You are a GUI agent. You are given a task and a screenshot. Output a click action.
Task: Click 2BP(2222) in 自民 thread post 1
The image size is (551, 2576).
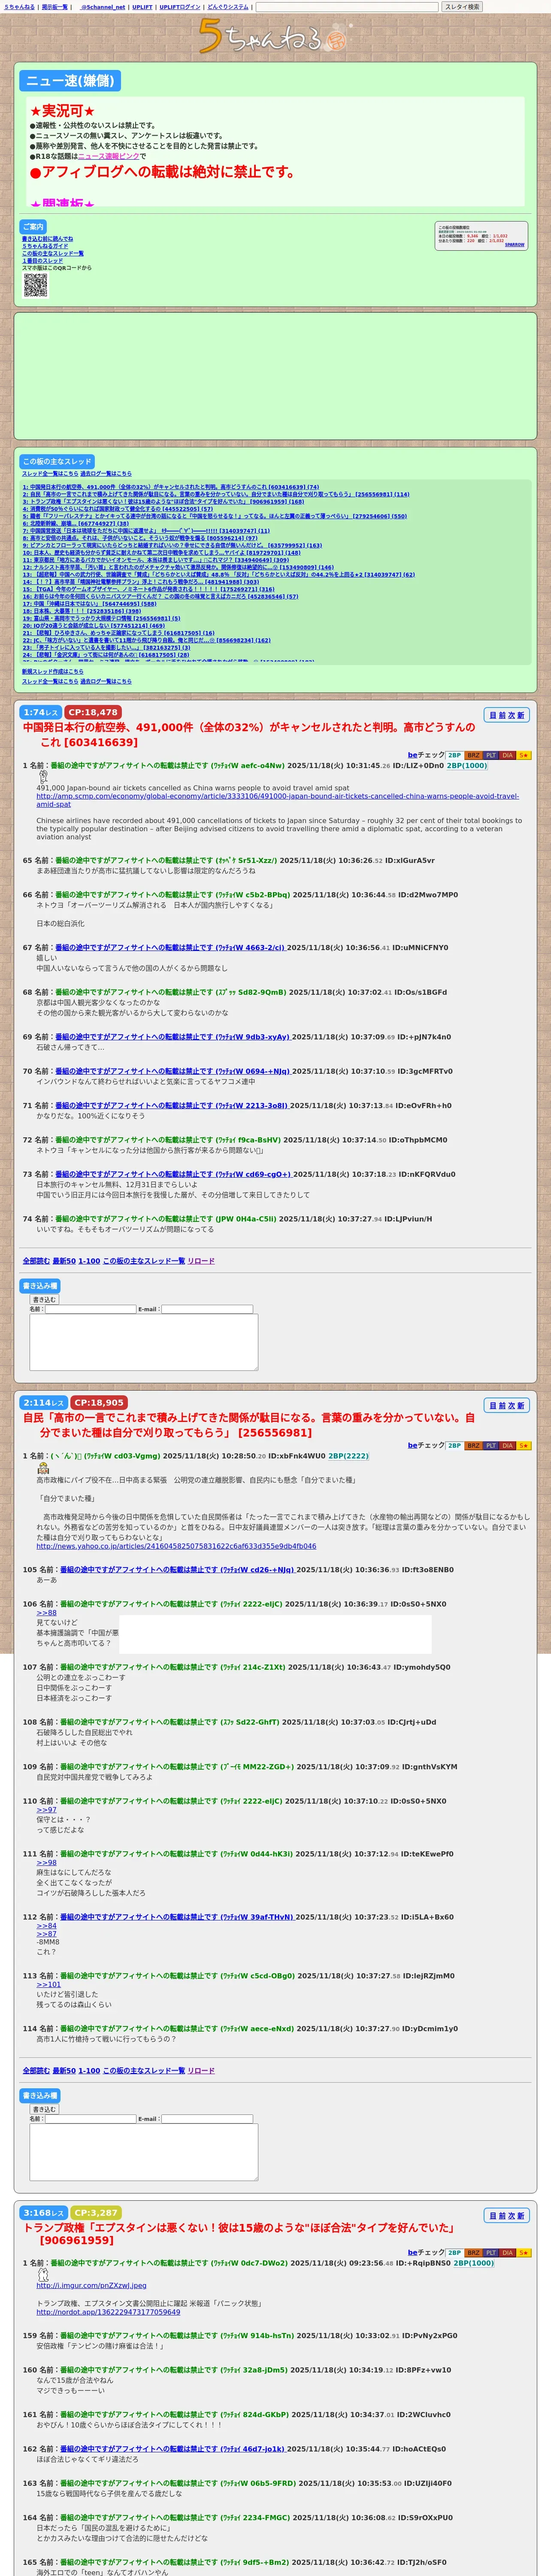pos(349,1456)
